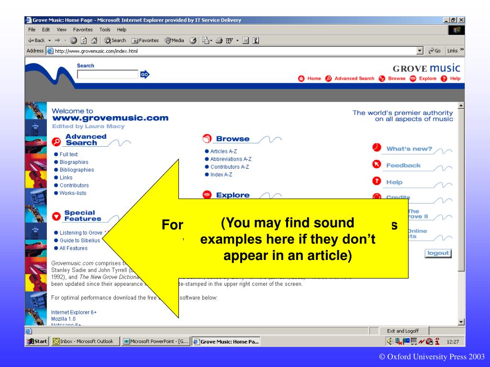490x367 pixels.
Task: Download Internet Explorer 6+ link
Action: point(74,313)
